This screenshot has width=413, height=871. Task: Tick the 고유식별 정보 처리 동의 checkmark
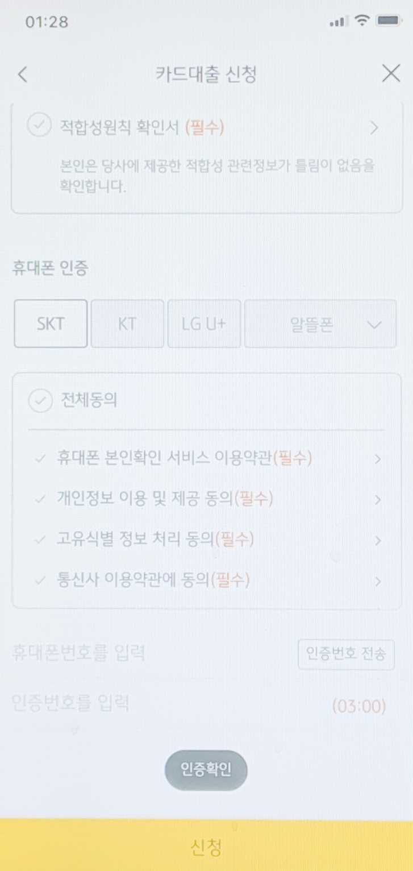click(40, 540)
